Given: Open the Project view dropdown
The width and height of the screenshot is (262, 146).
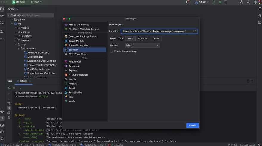Looking at the screenshot, I should pyautogui.click(x=13, y=9).
